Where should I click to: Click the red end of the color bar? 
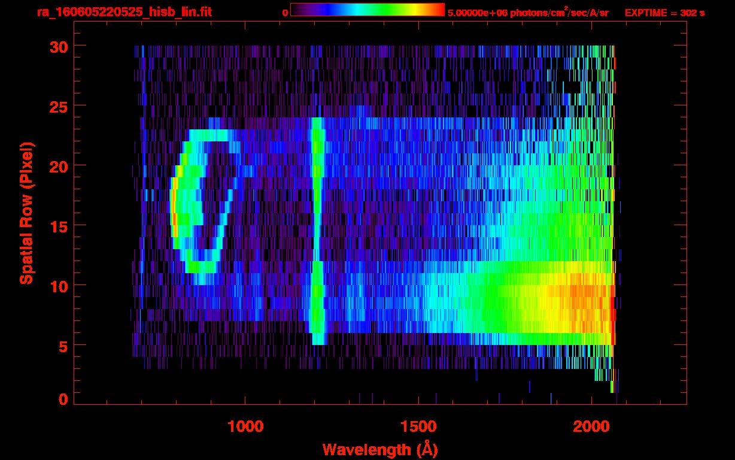click(438, 10)
